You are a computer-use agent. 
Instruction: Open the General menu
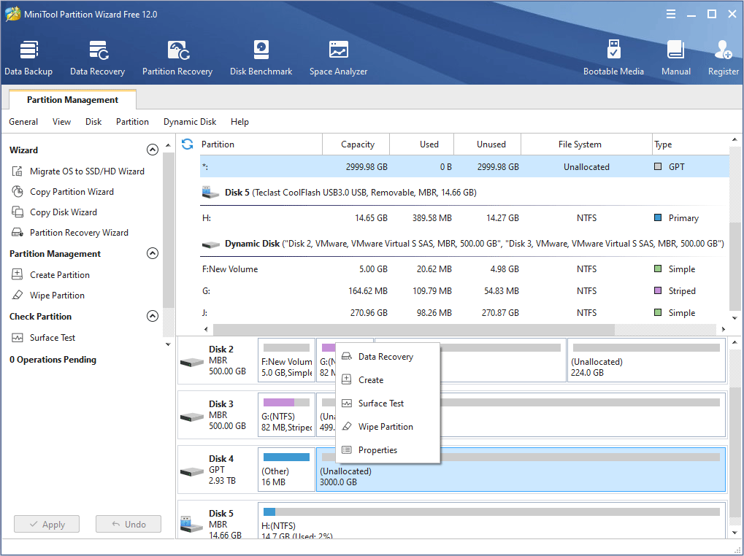click(23, 122)
